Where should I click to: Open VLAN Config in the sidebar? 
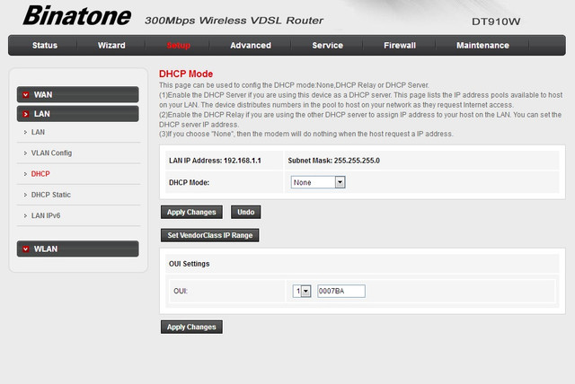[x=51, y=153]
